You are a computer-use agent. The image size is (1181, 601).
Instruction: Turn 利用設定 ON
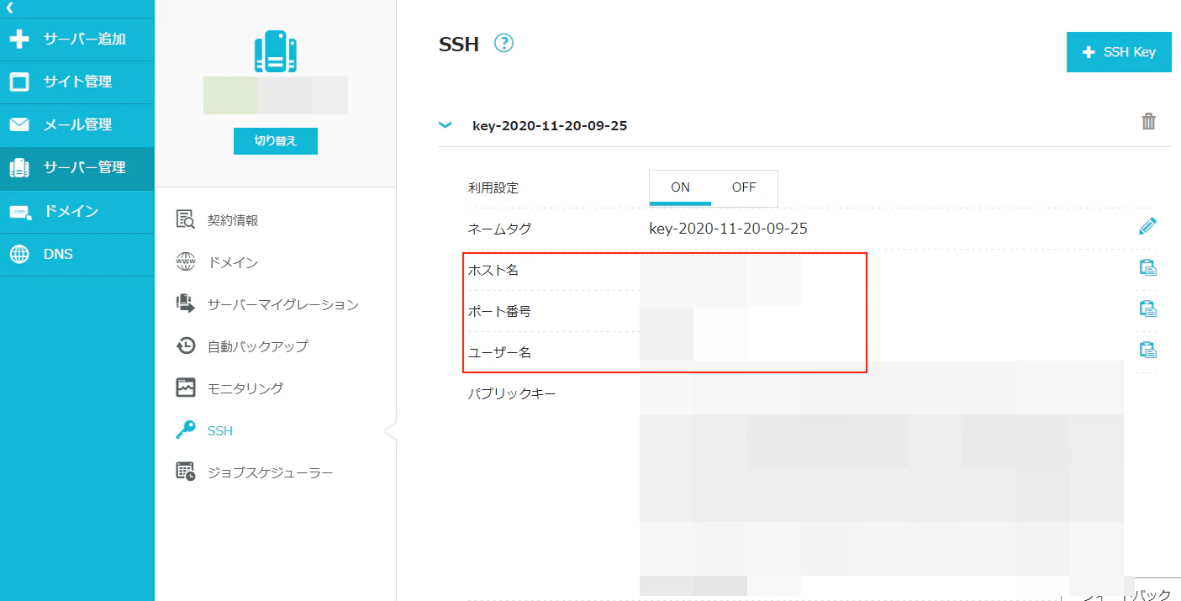(x=680, y=187)
